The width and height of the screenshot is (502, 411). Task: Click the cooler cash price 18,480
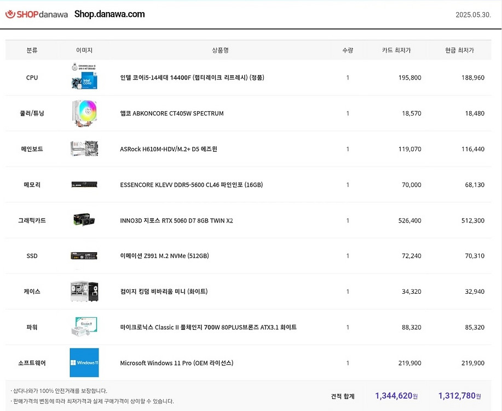475,113
